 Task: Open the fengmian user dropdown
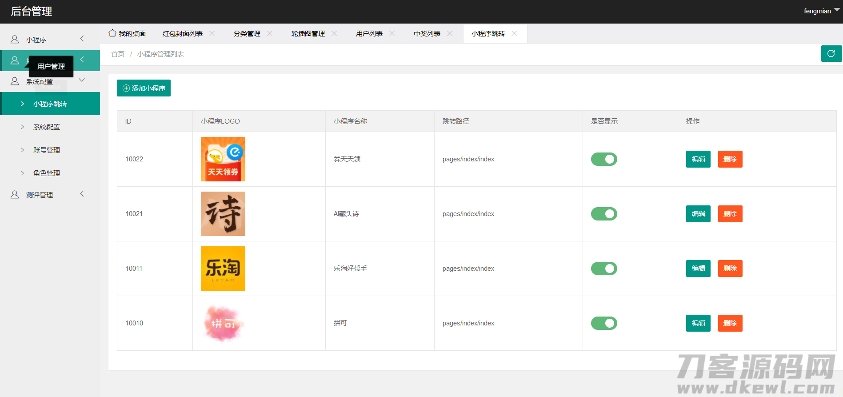tap(821, 11)
